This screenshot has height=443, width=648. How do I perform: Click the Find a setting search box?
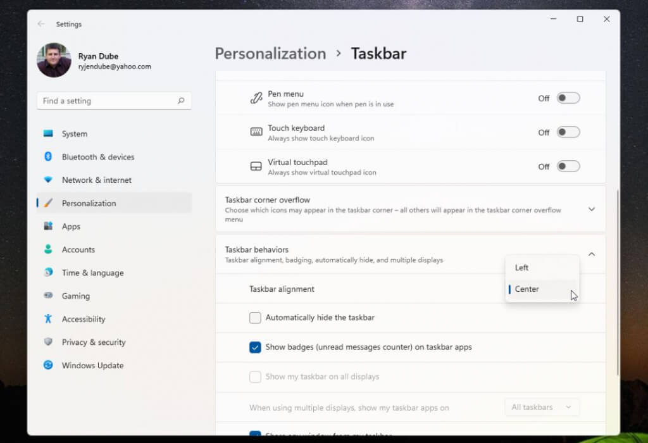[x=108, y=101]
